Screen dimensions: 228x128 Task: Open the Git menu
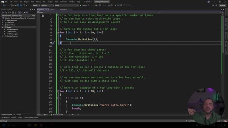(x=21, y=2)
